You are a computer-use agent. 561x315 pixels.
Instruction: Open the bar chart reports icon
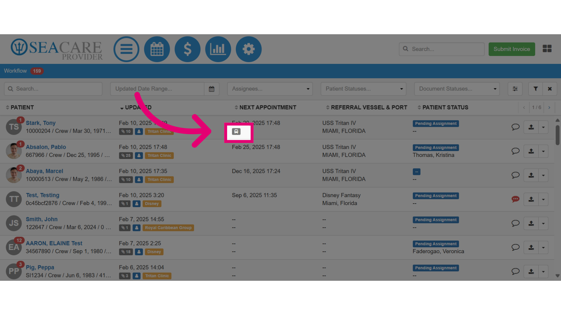pyautogui.click(x=218, y=49)
